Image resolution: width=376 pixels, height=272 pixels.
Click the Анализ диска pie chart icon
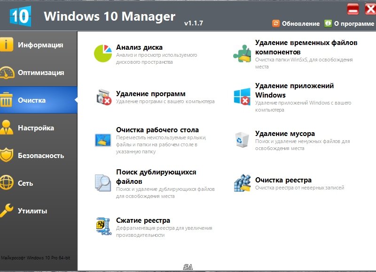pos(103,53)
